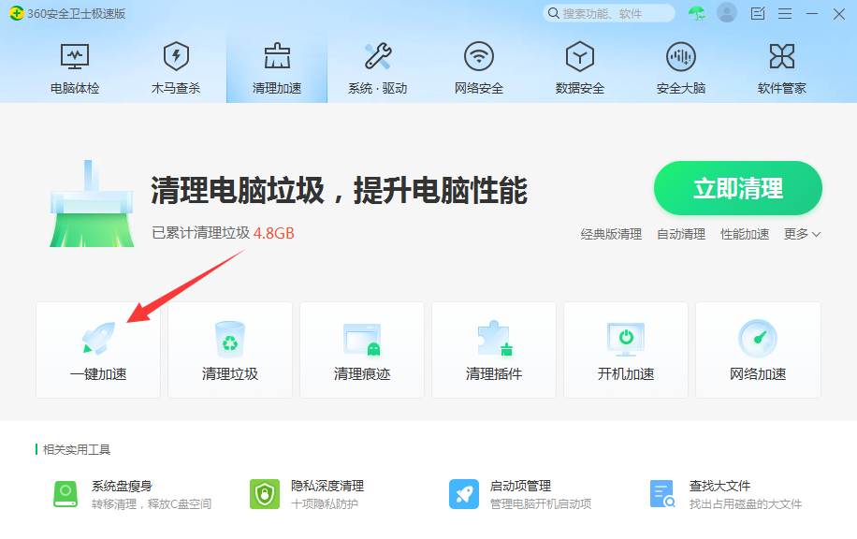
Task: Click the 软件管家 tab label
Action: (x=782, y=88)
